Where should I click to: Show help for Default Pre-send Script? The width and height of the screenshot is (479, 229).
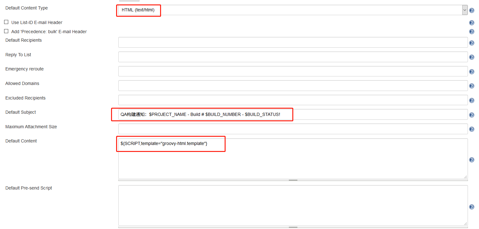click(471, 207)
